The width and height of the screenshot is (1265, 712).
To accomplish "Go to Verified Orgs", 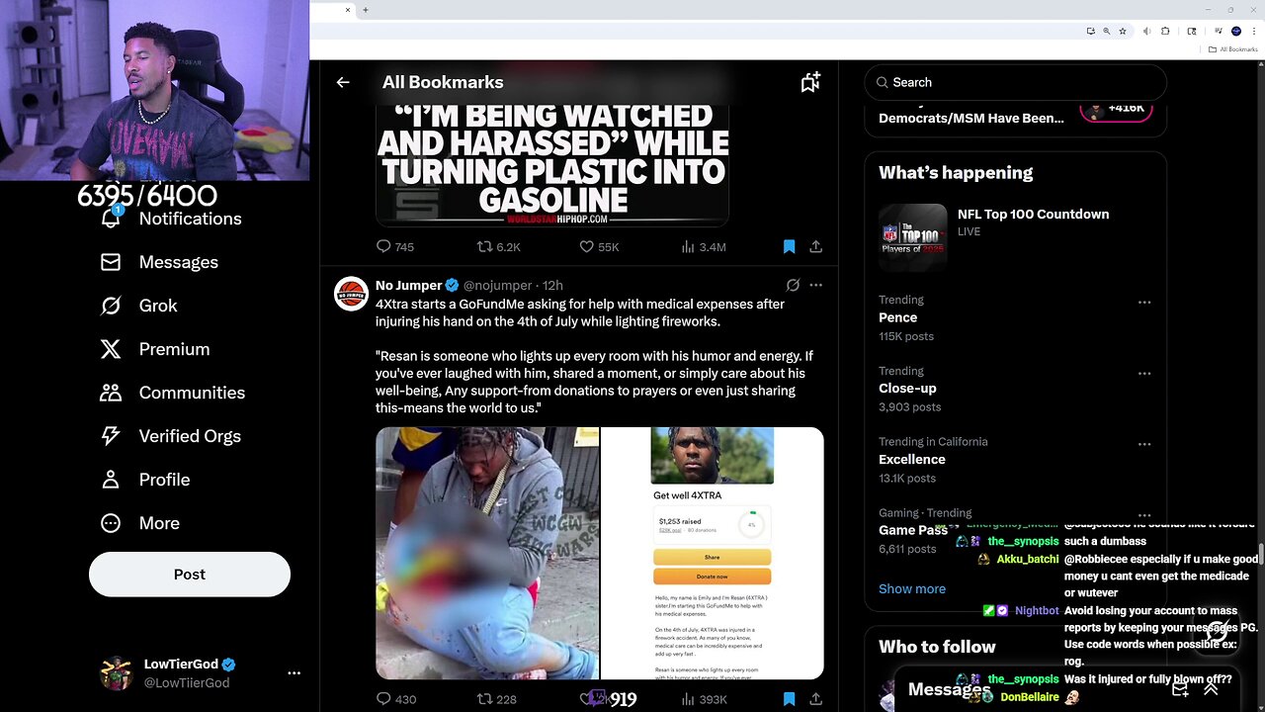I will point(170,436).
